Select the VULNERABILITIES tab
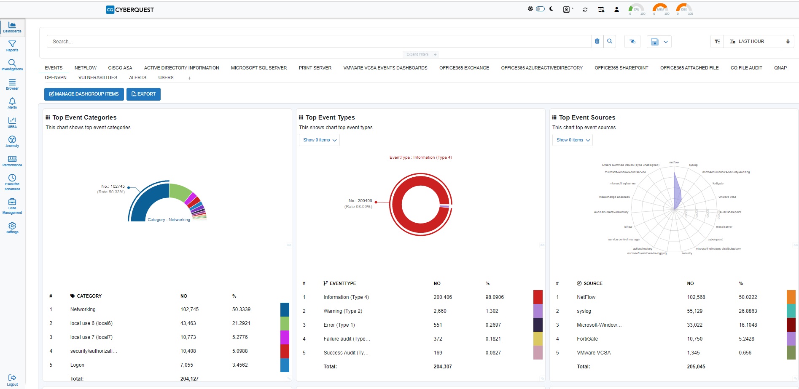This screenshot has width=799, height=389. [98, 77]
